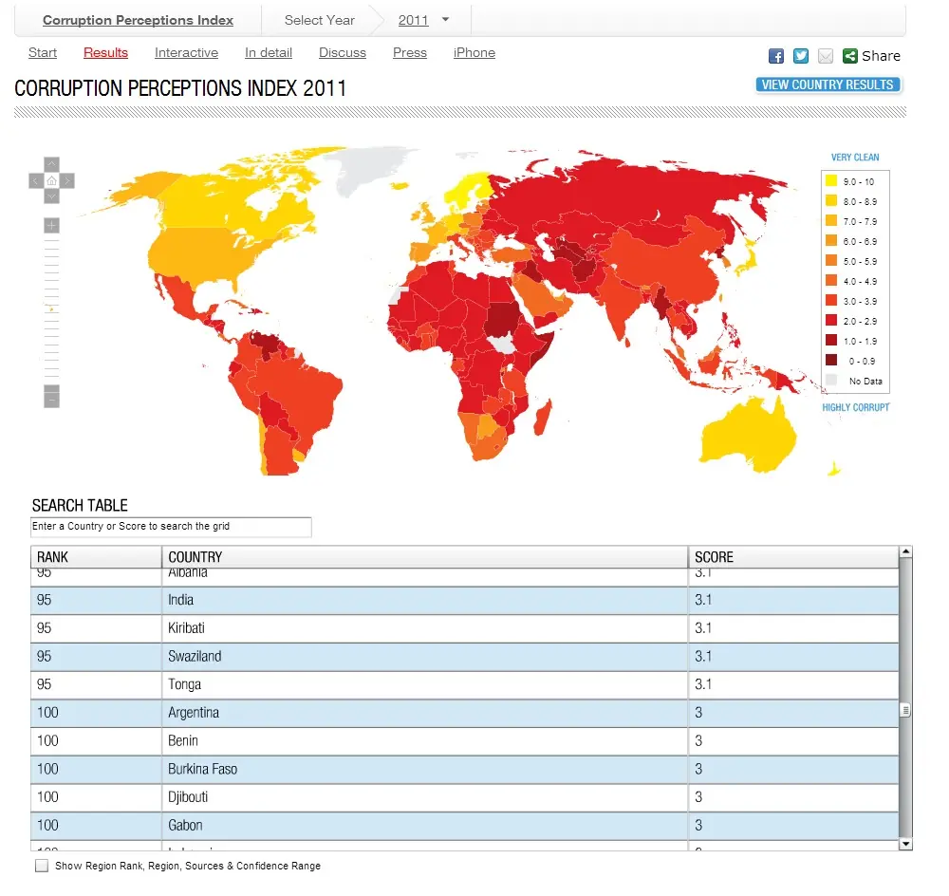Zoom in map plus button
This screenshot has height=896, width=949.
coord(52,226)
